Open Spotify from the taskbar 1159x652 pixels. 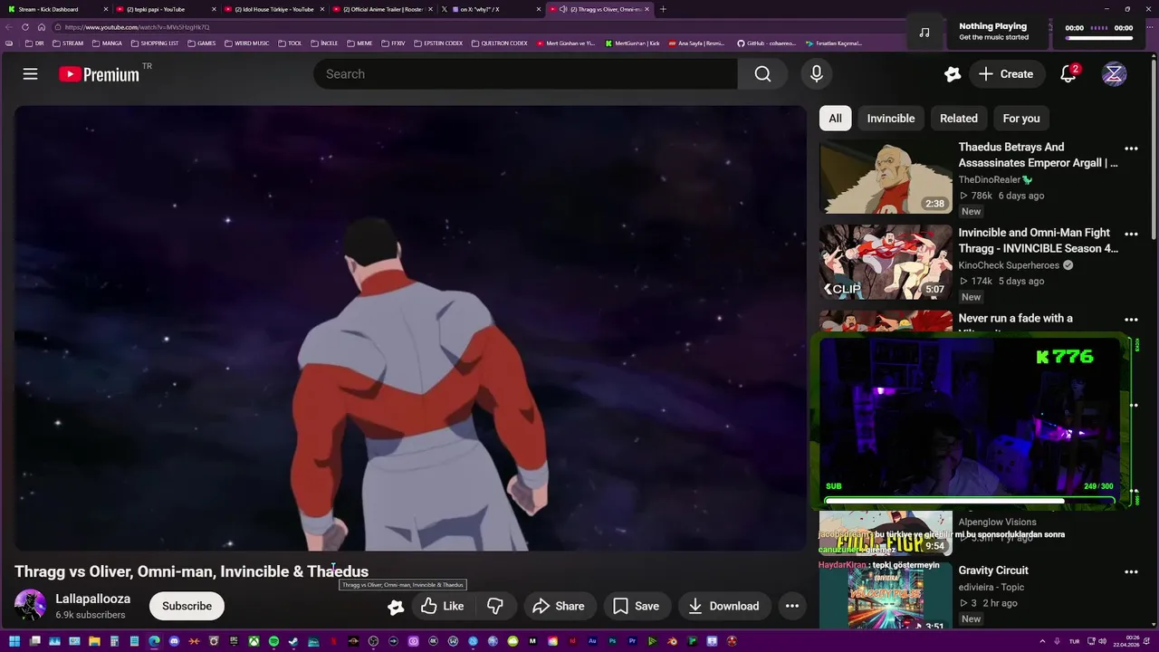pos(273,642)
